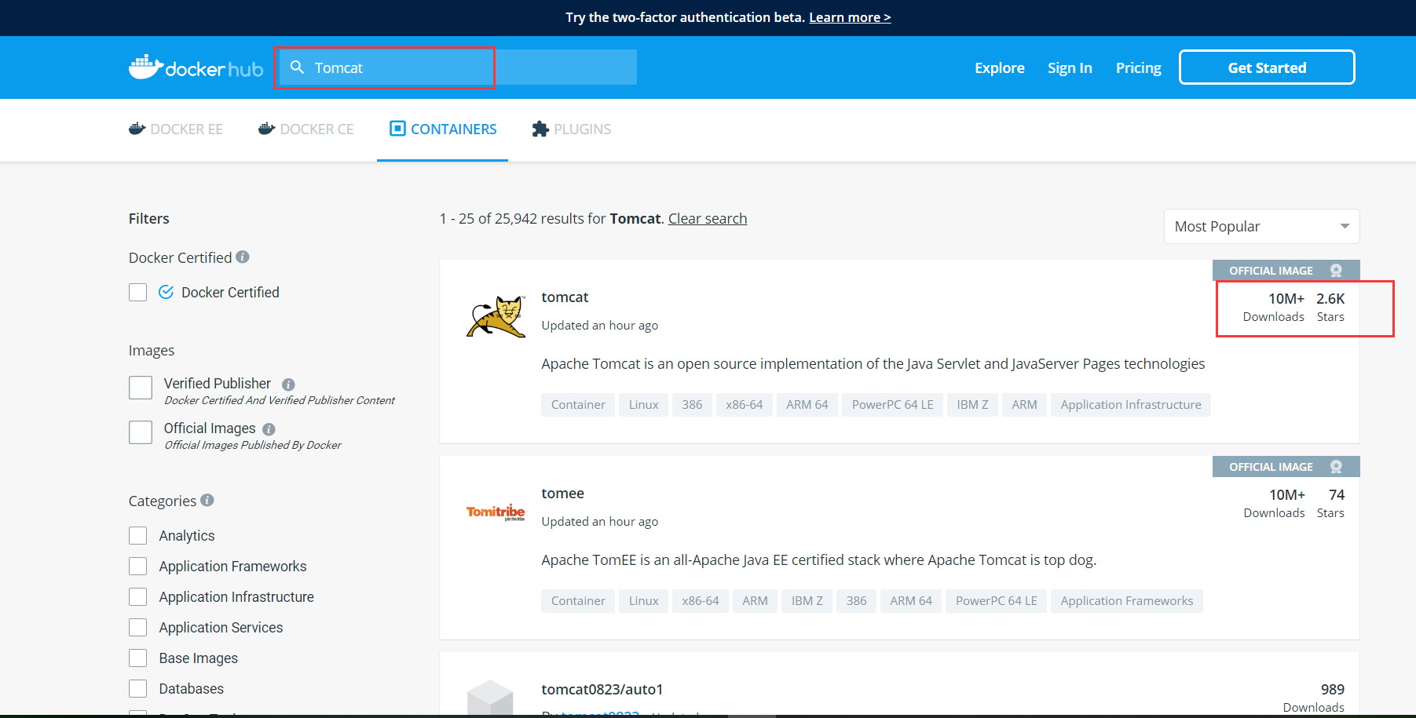The image size is (1416, 718).
Task: Select the CONTAINERS tab
Action: (443, 129)
